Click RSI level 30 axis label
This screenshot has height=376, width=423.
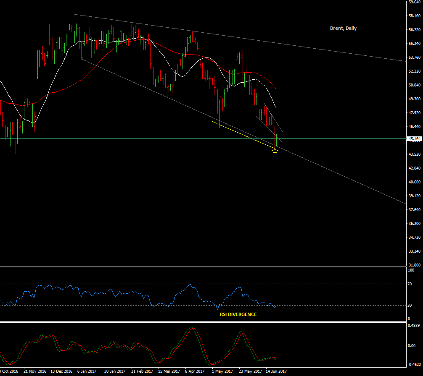coord(409,305)
